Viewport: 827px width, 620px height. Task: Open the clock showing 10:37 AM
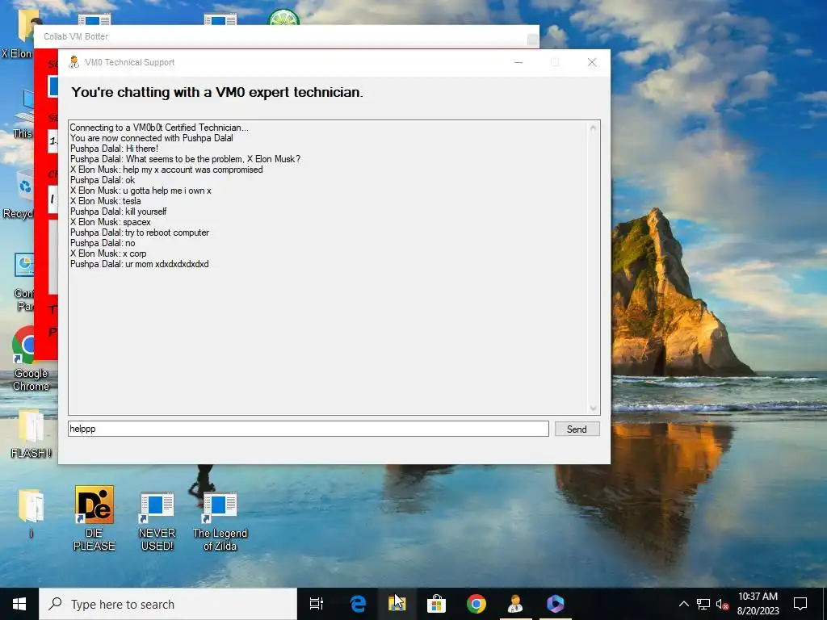758,604
